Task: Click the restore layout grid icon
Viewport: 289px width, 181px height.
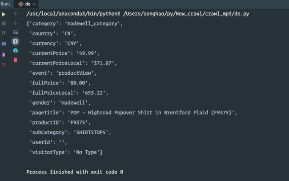Action: point(4,44)
